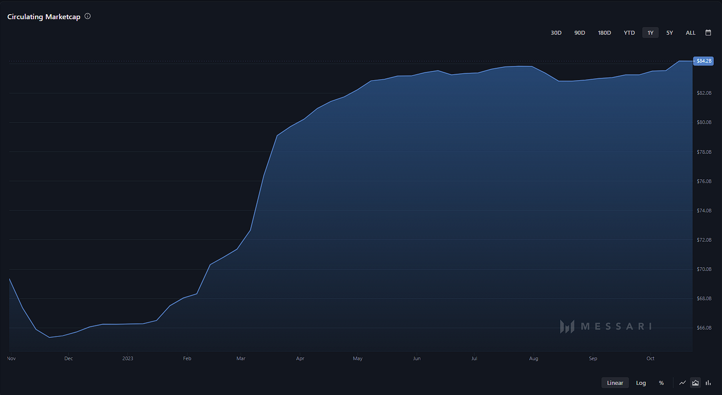Click the $72.0B axis label
The width and height of the screenshot is (722, 395).
tap(704, 240)
